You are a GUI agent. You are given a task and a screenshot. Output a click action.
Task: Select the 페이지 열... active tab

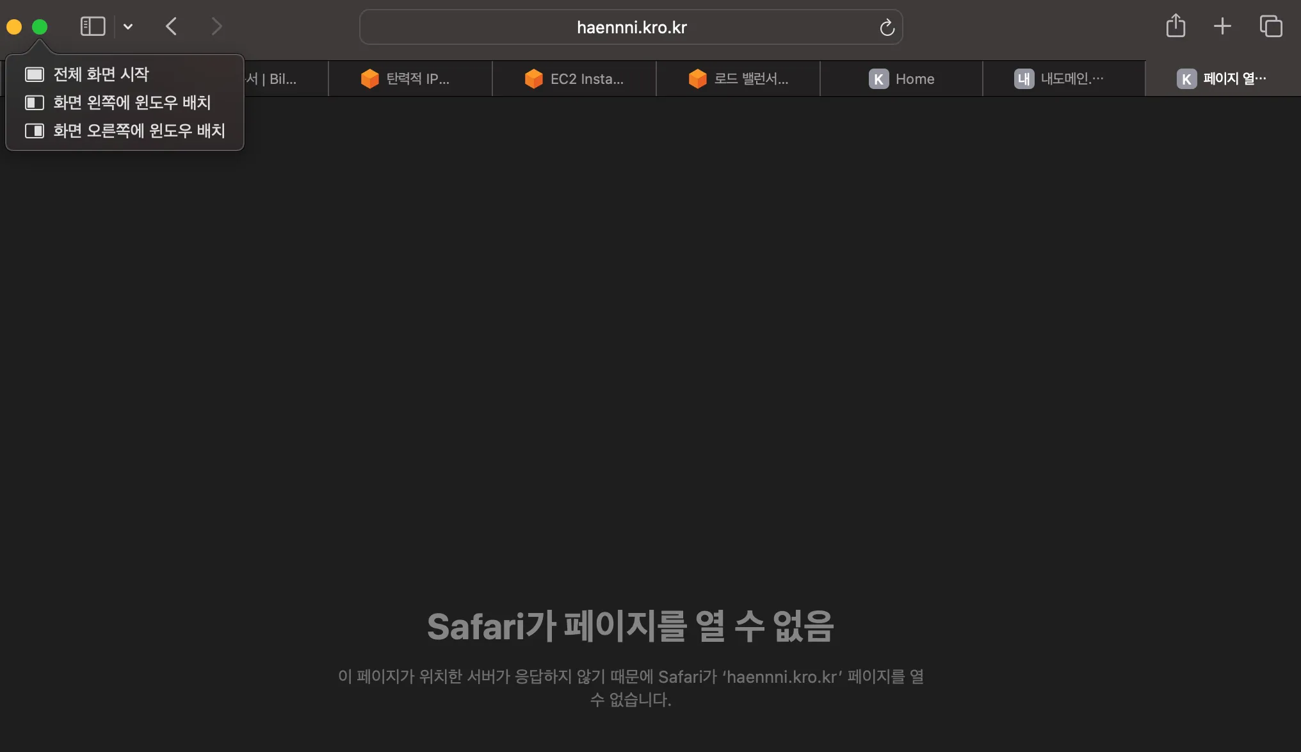[1223, 79]
